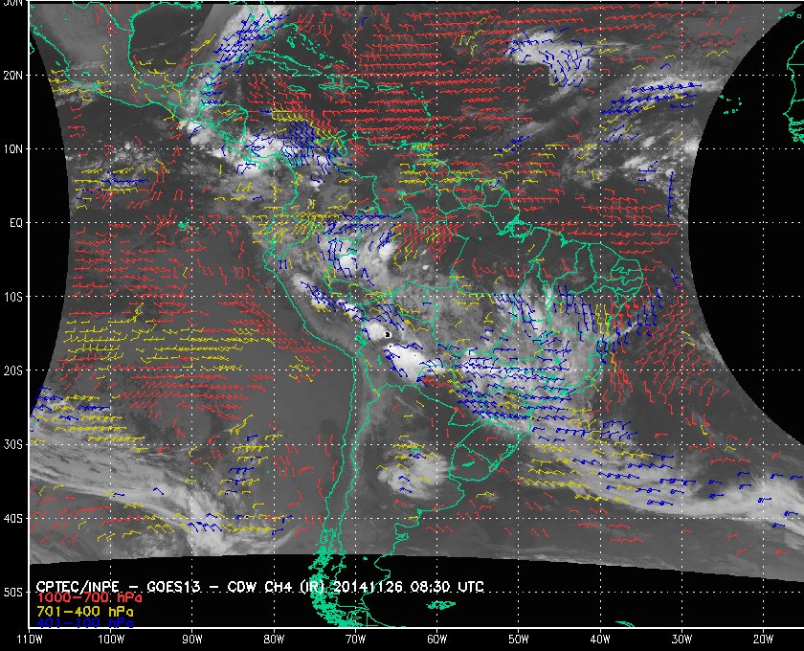This screenshot has height=651, width=804.
Task: Click the yellow 701-400 hPa legend entry
Action: [x=84, y=612]
